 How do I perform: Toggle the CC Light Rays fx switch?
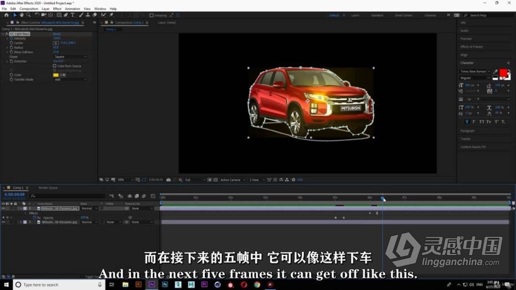tap(7, 34)
